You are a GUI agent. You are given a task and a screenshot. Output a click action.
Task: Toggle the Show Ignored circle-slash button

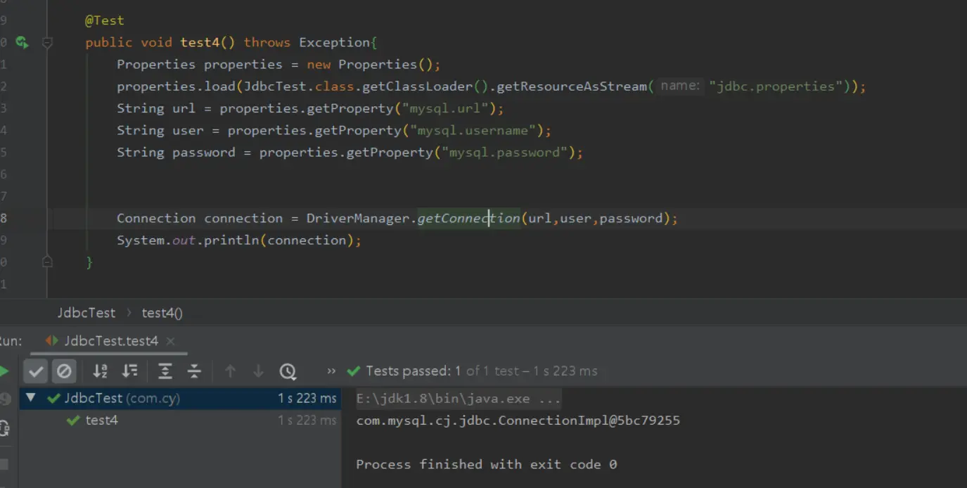click(64, 371)
